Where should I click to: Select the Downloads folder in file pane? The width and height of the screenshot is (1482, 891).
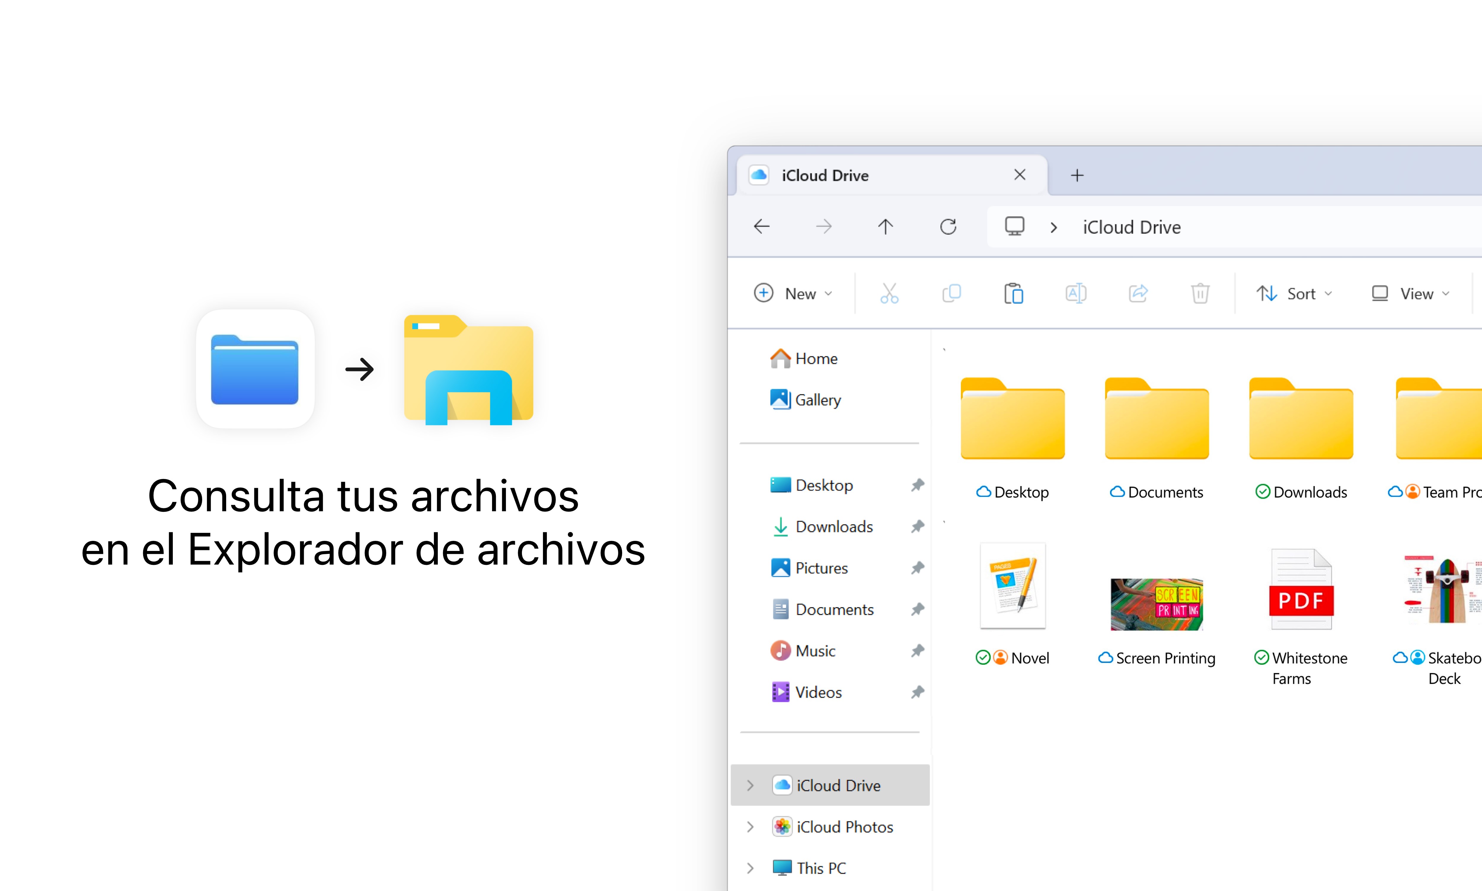click(x=1301, y=439)
